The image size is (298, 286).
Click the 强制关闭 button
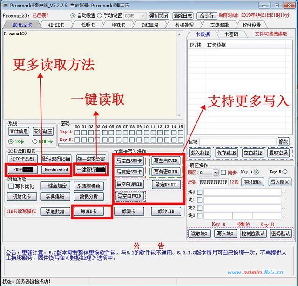159,16
